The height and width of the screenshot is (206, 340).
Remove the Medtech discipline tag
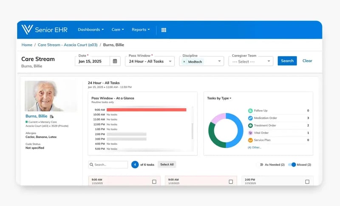coord(184,62)
